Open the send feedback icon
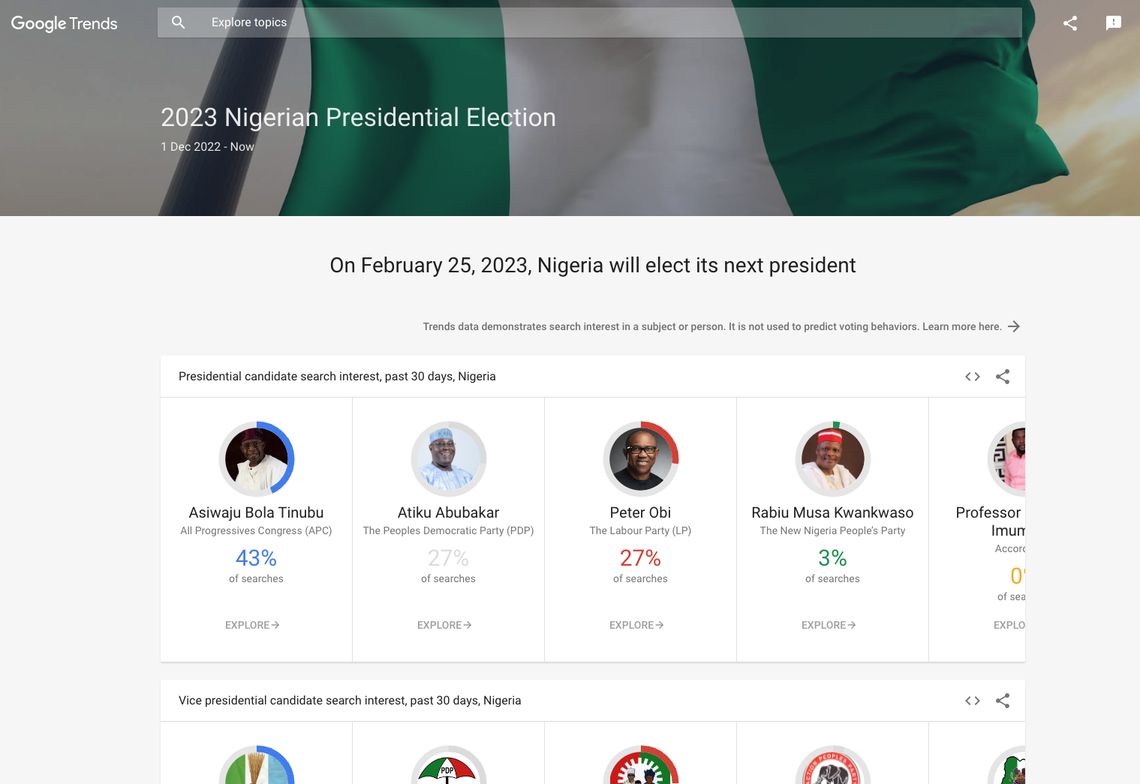1140x784 pixels. tap(1114, 23)
